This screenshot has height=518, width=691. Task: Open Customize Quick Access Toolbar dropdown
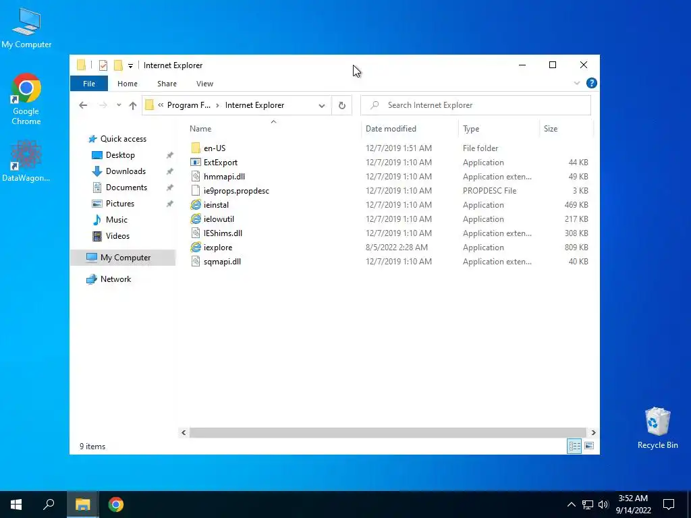pyautogui.click(x=130, y=65)
